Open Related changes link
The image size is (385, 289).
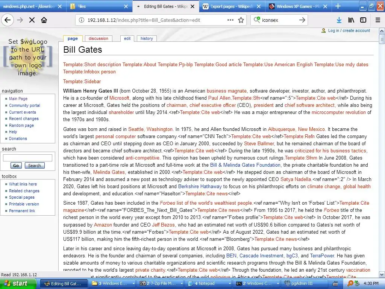pos(24,191)
